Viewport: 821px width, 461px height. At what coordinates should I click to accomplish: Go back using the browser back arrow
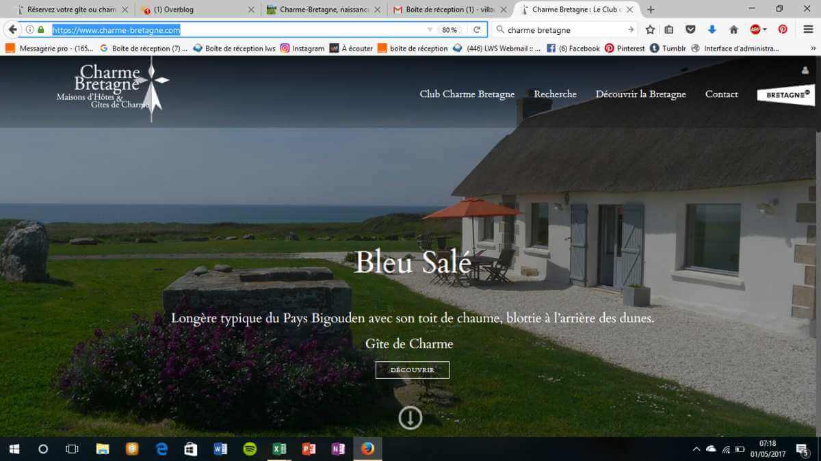(12, 30)
